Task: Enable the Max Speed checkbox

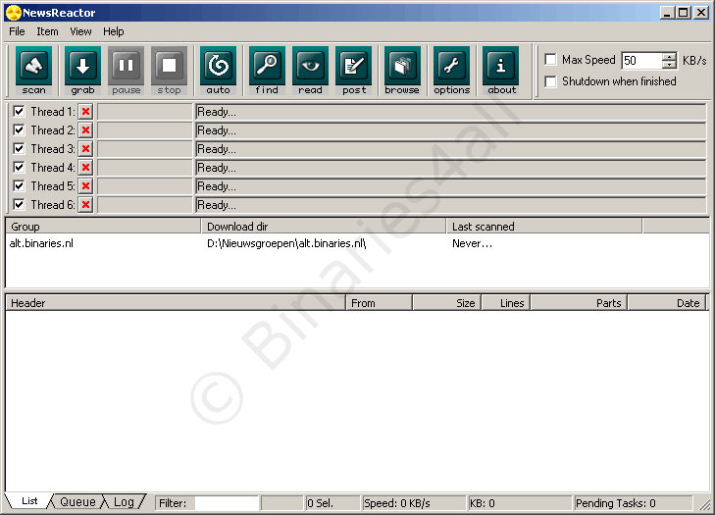Action: (x=551, y=60)
